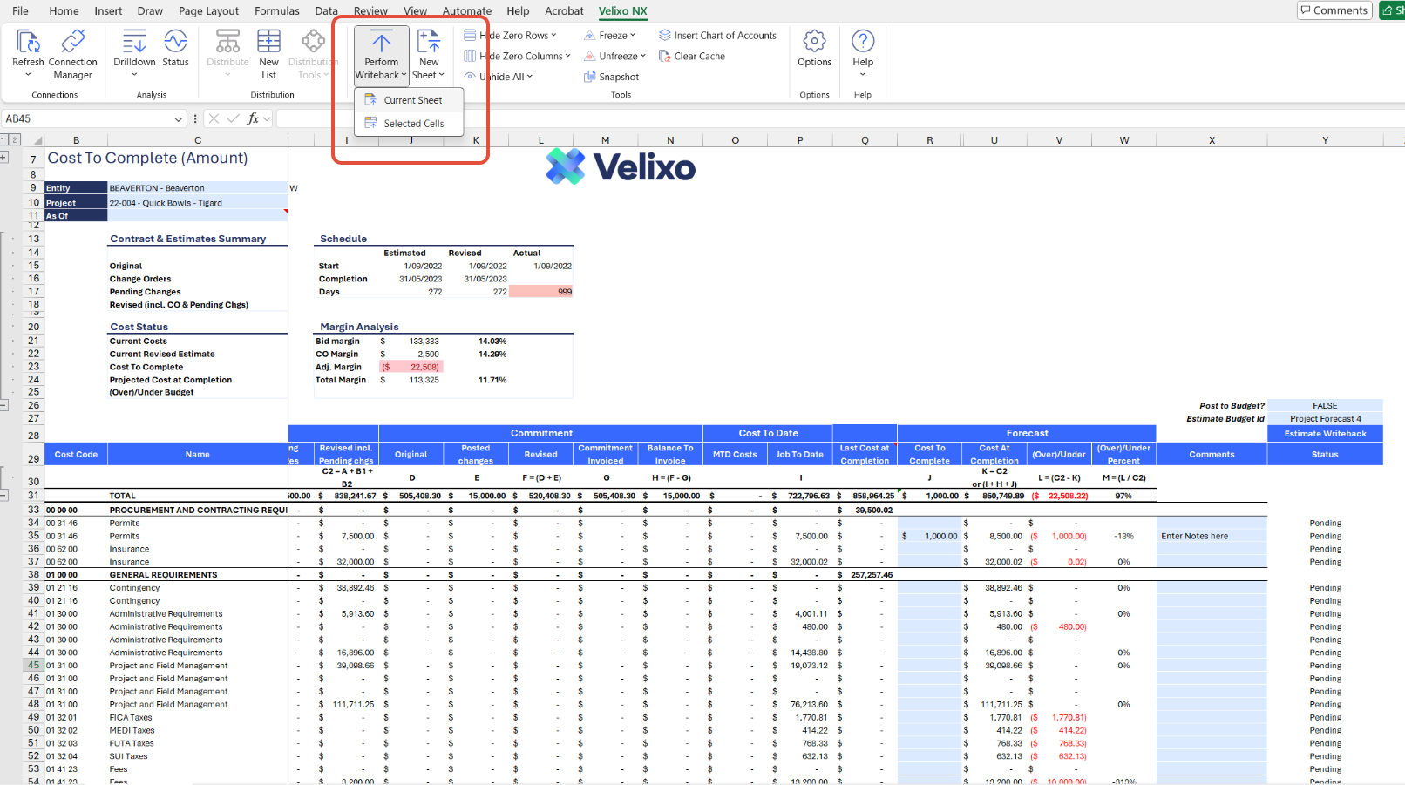1405x785 pixels.
Task: Collapse outline level 1 grouping button
Action: click(4, 139)
